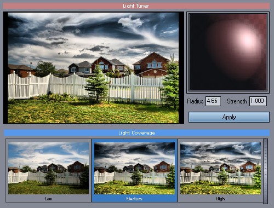Click the bright highlight on the light sphere
Image resolution: width=274 pixels, height=208 pixels.
pyautogui.click(x=247, y=39)
